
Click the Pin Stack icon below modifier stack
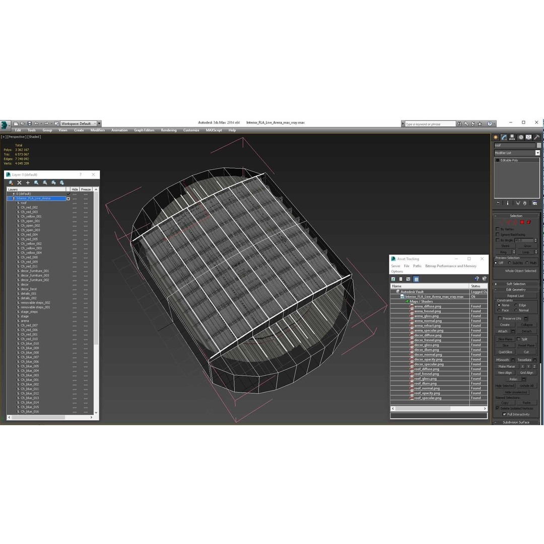[x=498, y=203]
